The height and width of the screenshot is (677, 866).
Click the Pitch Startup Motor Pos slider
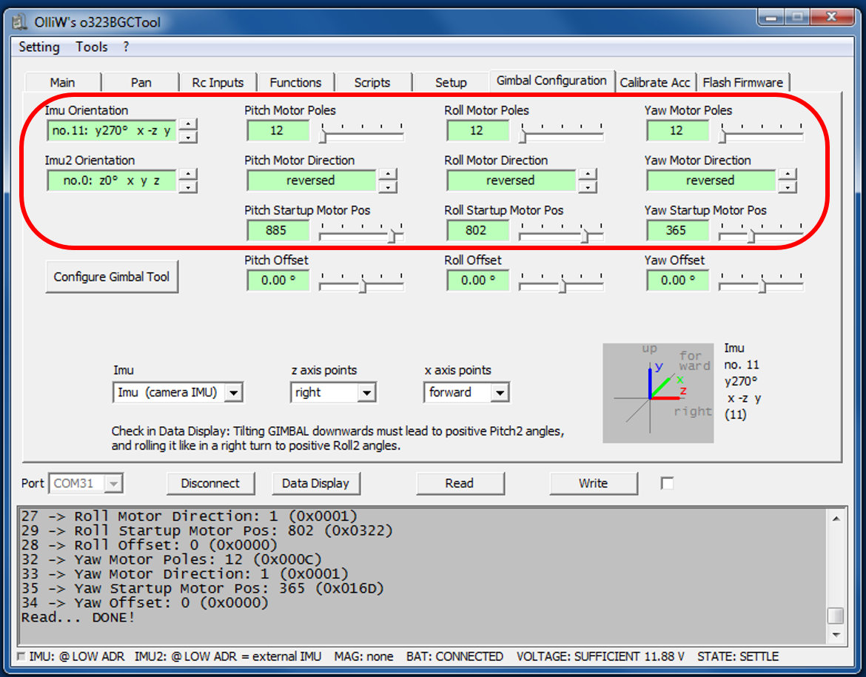tap(361, 235)
